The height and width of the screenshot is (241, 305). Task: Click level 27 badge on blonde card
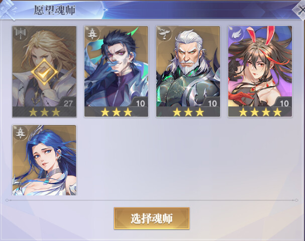tap(68, 103)
